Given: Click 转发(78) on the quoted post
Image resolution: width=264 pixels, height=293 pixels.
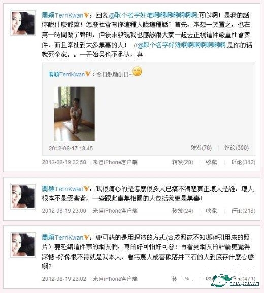Looking at the screenshot, I should tap(201, 148).
